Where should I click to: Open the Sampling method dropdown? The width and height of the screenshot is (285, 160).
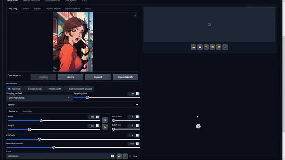[x=39, y=98]
